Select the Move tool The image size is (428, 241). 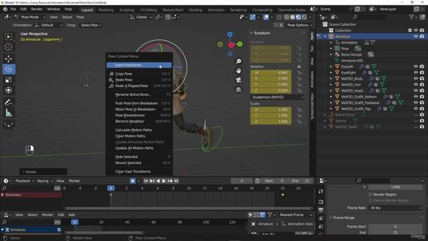pos(9,58)
